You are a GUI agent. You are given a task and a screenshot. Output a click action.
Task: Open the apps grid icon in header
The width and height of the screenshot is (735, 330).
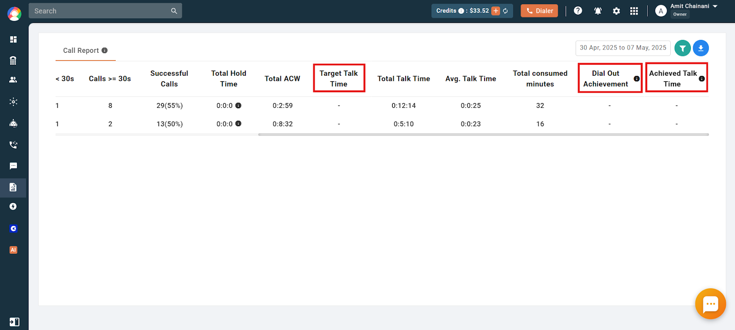pos(634,11)
